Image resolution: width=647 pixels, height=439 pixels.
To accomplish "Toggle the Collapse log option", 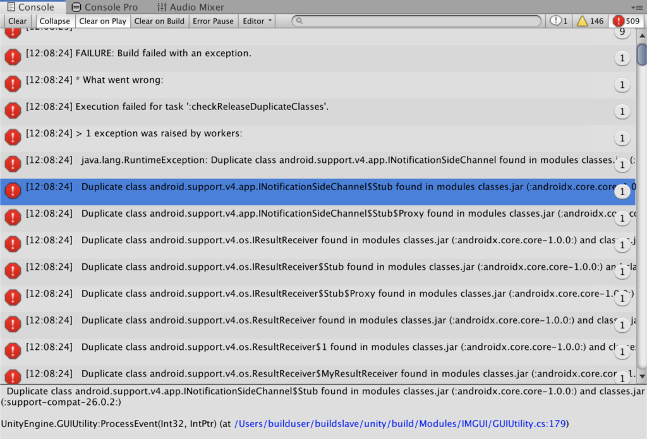I will (x=55, y=21).
